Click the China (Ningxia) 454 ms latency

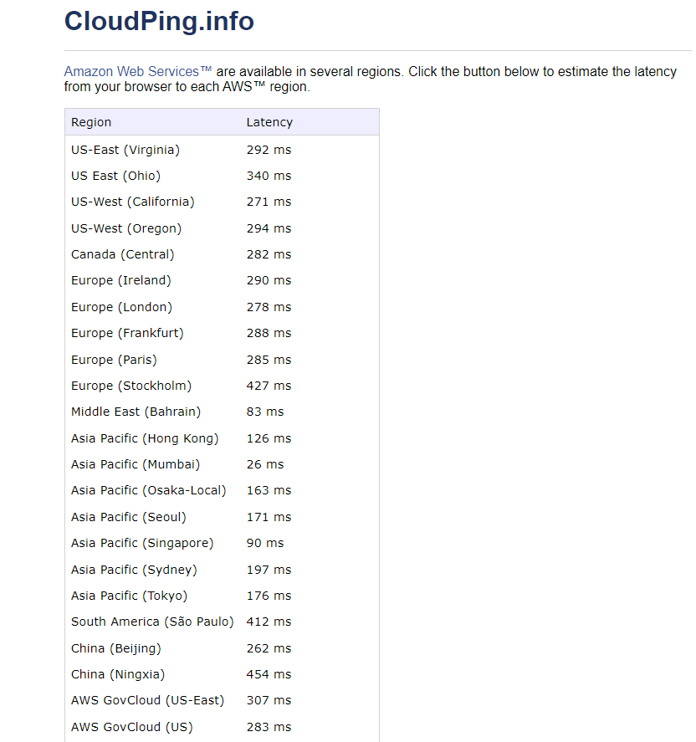point(269,674)
